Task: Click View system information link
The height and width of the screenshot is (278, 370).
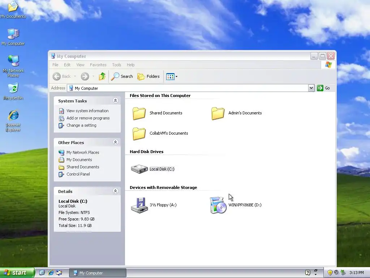Action: coord(87,111)
